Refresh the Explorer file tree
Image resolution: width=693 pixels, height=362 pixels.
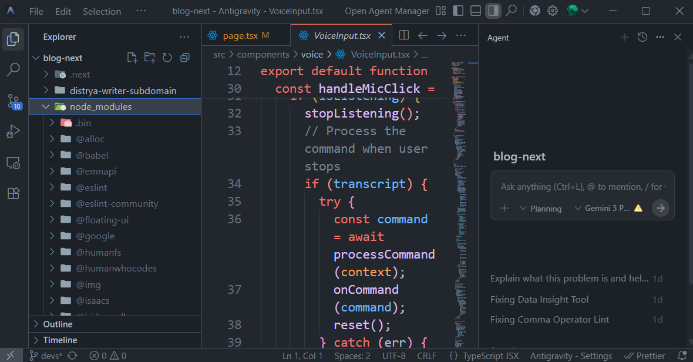167,58
